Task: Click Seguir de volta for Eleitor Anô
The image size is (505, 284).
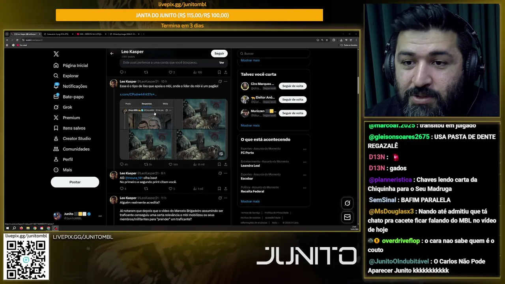Action: pyautogui.click(x=293, y=99)
